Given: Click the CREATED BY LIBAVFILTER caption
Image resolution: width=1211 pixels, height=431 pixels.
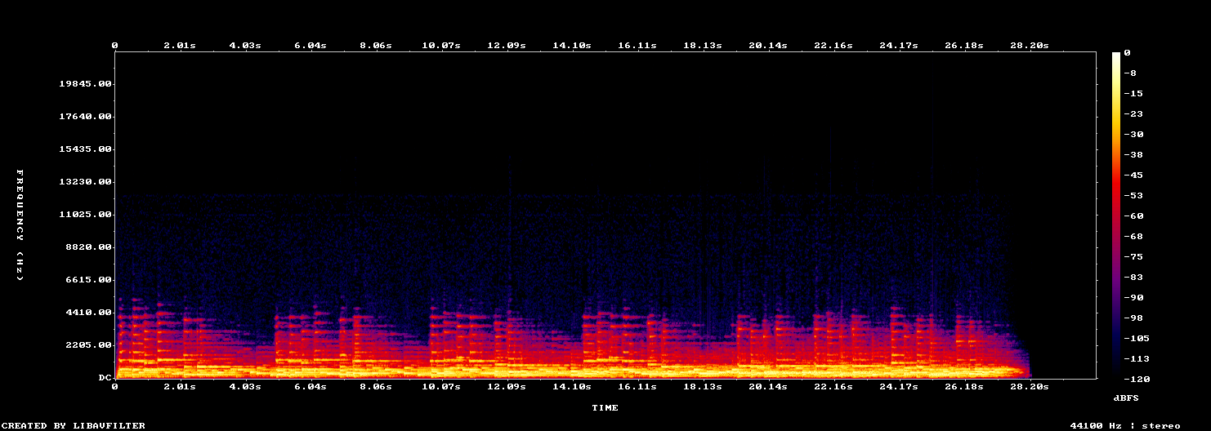Looking at the screenshot, I should pos(73,425).
